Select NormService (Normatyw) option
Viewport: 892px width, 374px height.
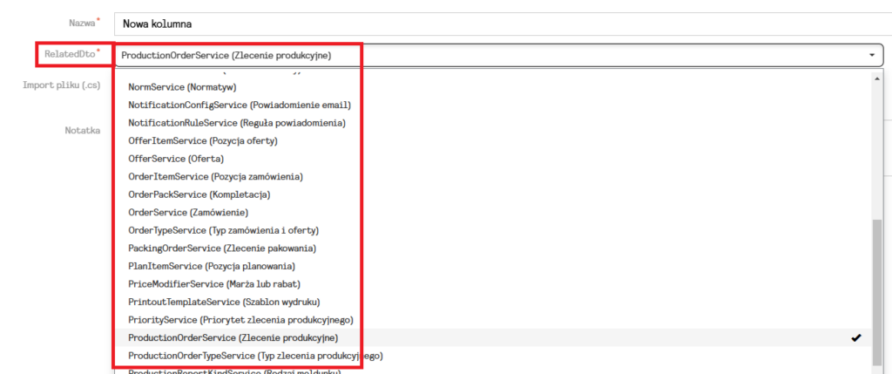click(182, 87)
